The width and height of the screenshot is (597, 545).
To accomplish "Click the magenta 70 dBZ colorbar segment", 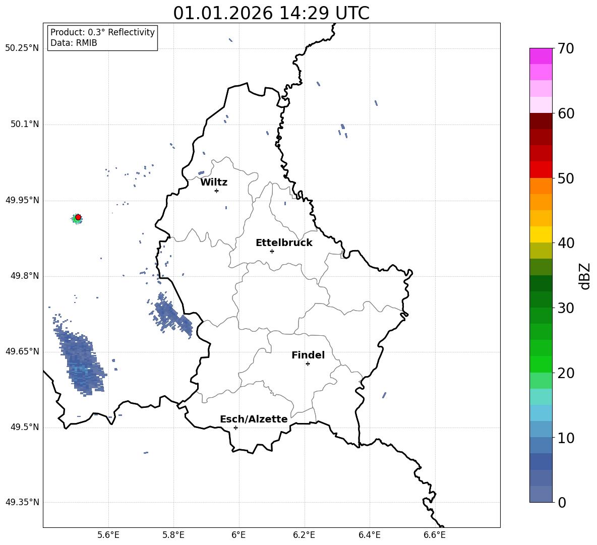I will click(x=541, y=56).
